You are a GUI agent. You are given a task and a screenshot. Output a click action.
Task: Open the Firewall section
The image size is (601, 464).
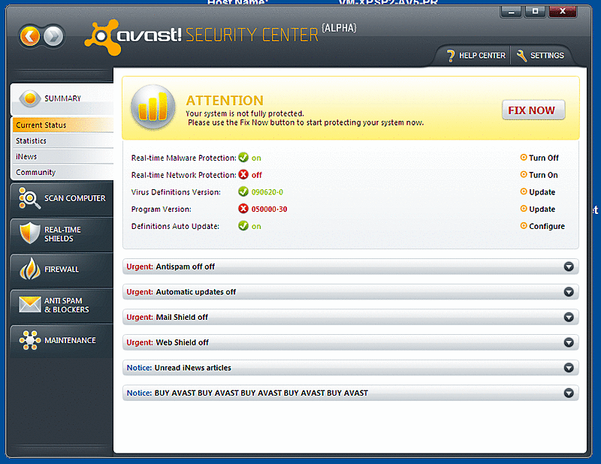62,270
